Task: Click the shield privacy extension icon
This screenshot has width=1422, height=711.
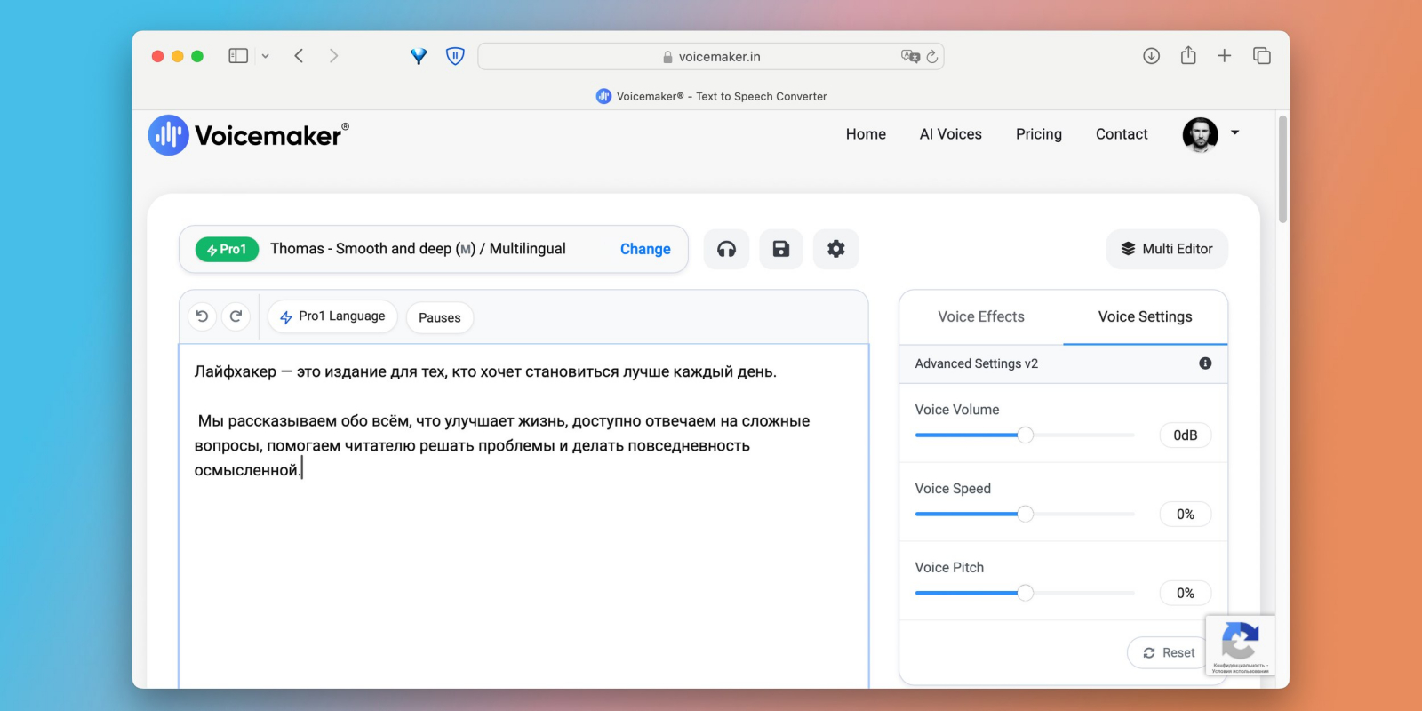Action: pyautogui.click(x=455, y=56)
